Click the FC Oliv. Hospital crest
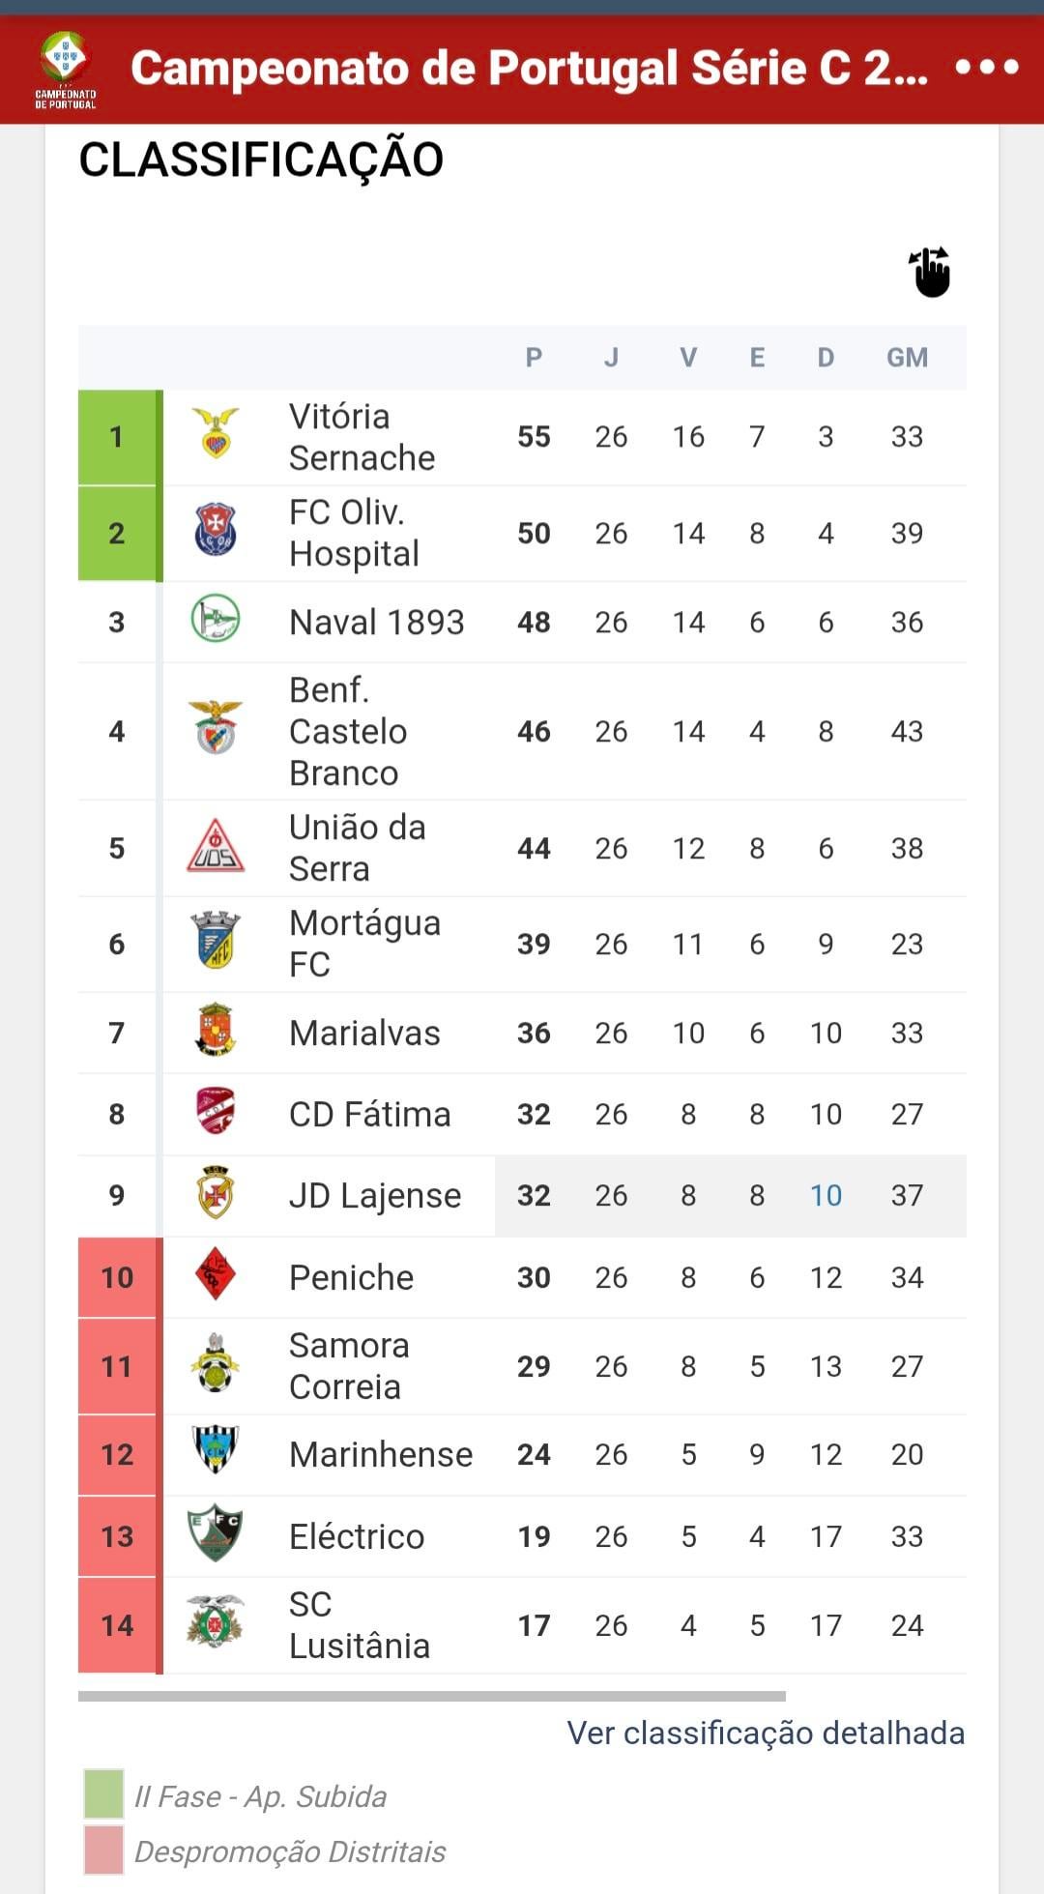The height and width of the screenshot is (1894, 1044). pyautogui.click(x=216, y=530)
